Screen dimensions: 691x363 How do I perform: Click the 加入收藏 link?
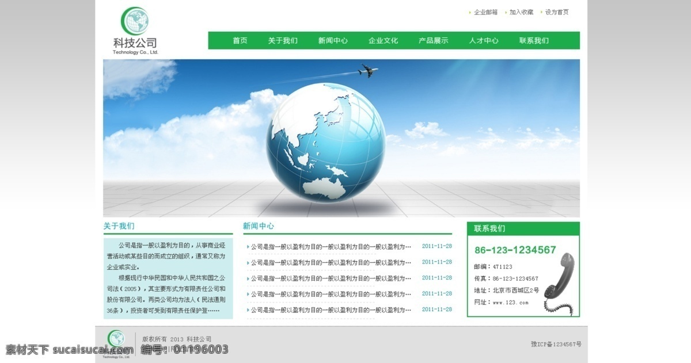coord(521,12)
